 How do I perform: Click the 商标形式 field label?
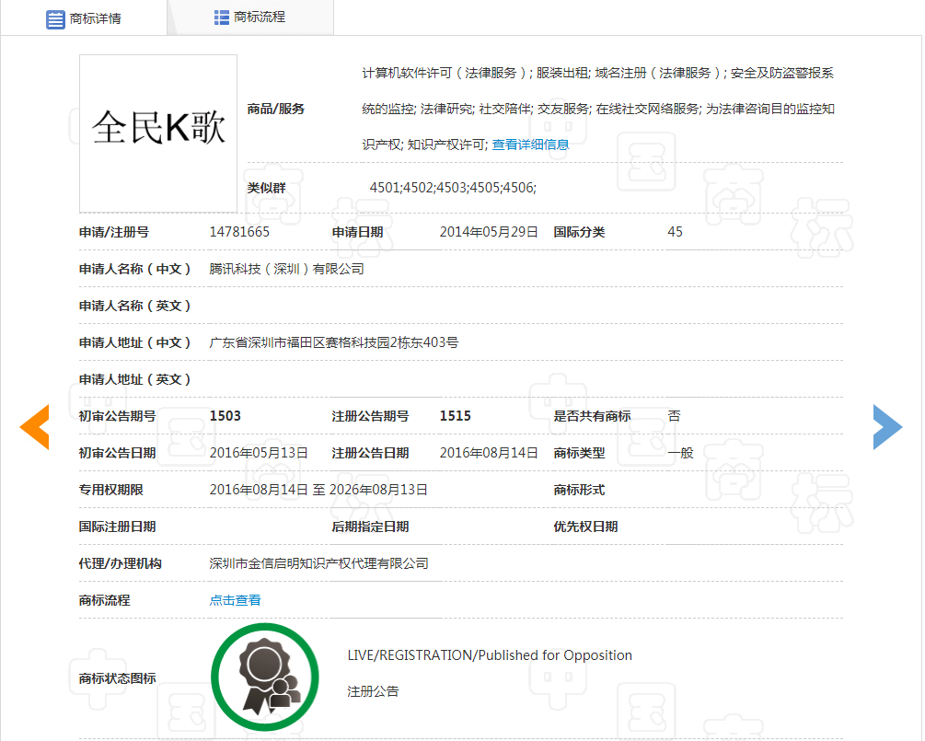[579, 490]
